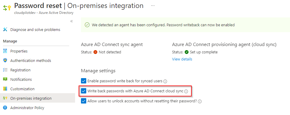Click the Customization icon in sidebar
The width and height of the screenshot is (290, 115).
(5, 89)
